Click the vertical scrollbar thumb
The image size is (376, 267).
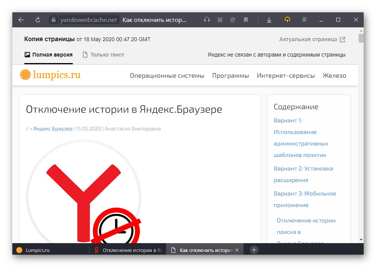pyautogui.click(x=361, y=38)
